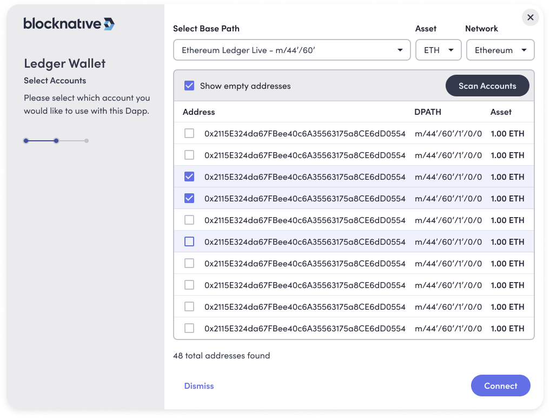The height and width of the screenshot is (418, 550).
Task: Click the first step dot in progress indicator
Action: [26, 141]
